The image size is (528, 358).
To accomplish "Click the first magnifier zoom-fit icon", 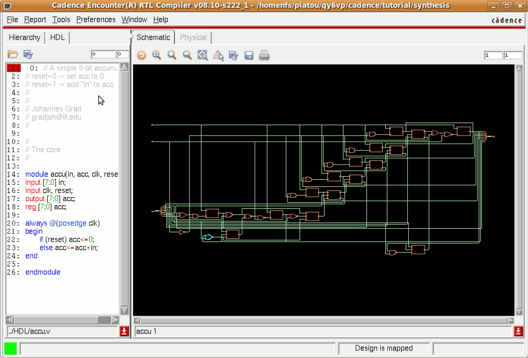I will pos(156,55).
